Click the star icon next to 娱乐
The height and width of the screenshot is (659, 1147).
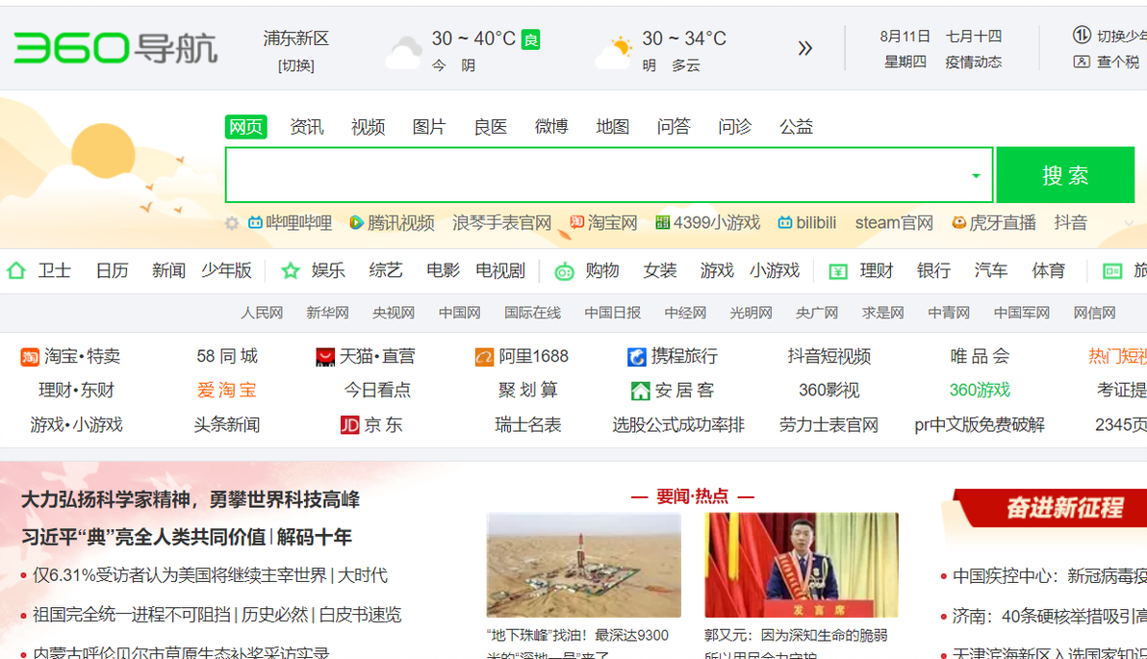(291, 270)
